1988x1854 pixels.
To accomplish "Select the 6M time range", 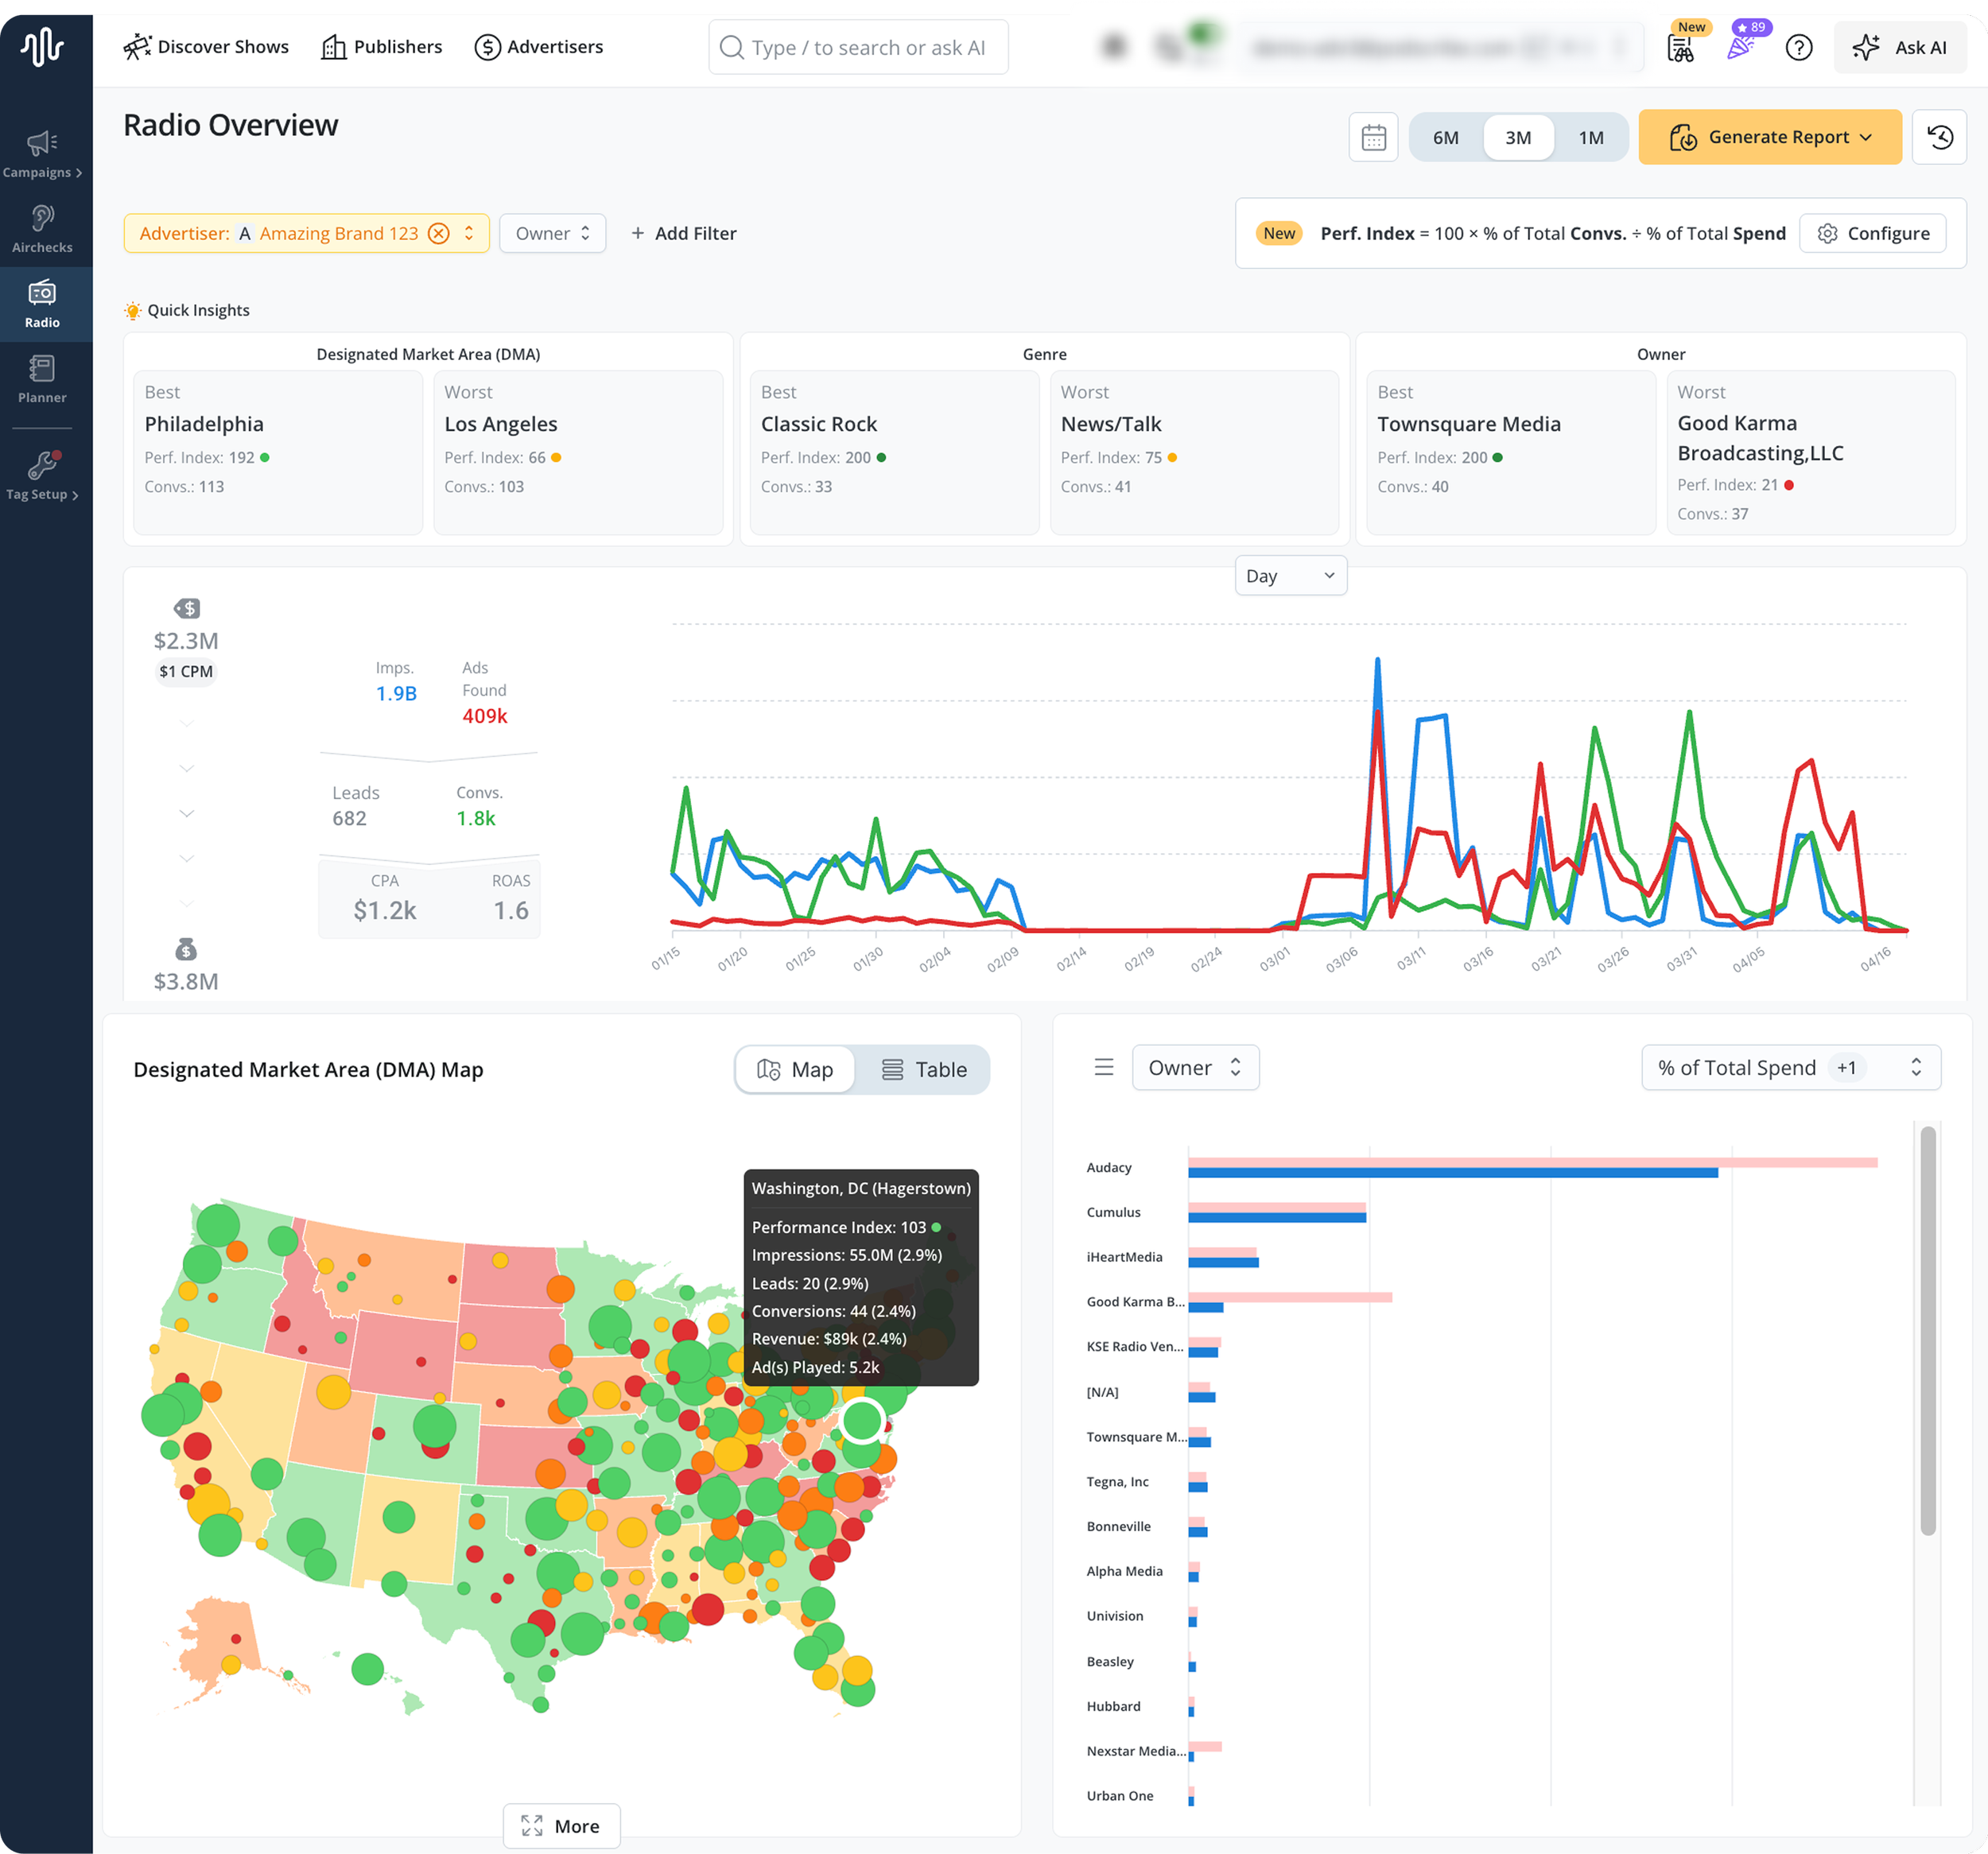I will 1445,137.
